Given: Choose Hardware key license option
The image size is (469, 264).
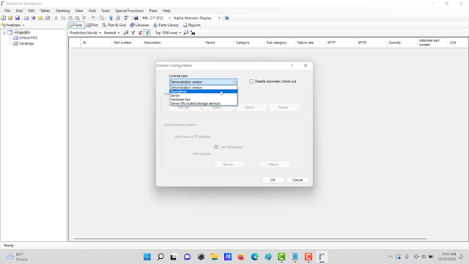Looking at the screenshot, I should pyautogui.click(x=204, y=100).
